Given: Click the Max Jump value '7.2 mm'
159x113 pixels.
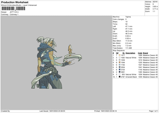Looking at the screenshot, I should click(128, 46).
